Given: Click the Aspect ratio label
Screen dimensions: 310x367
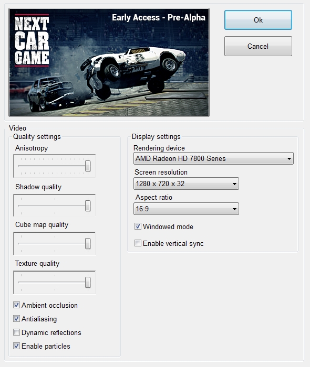Looking at the screenshot, I should [154, 197].
